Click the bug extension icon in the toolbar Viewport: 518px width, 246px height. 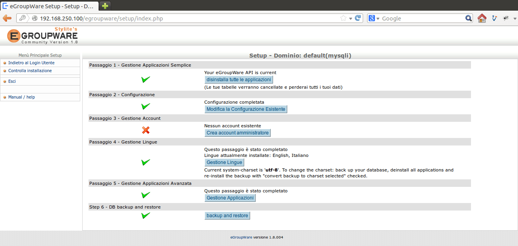pos(506,18)
